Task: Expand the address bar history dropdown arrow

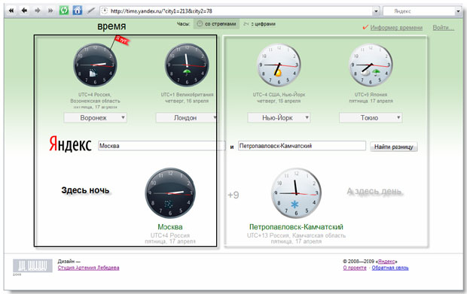Action: click(376, 11)
